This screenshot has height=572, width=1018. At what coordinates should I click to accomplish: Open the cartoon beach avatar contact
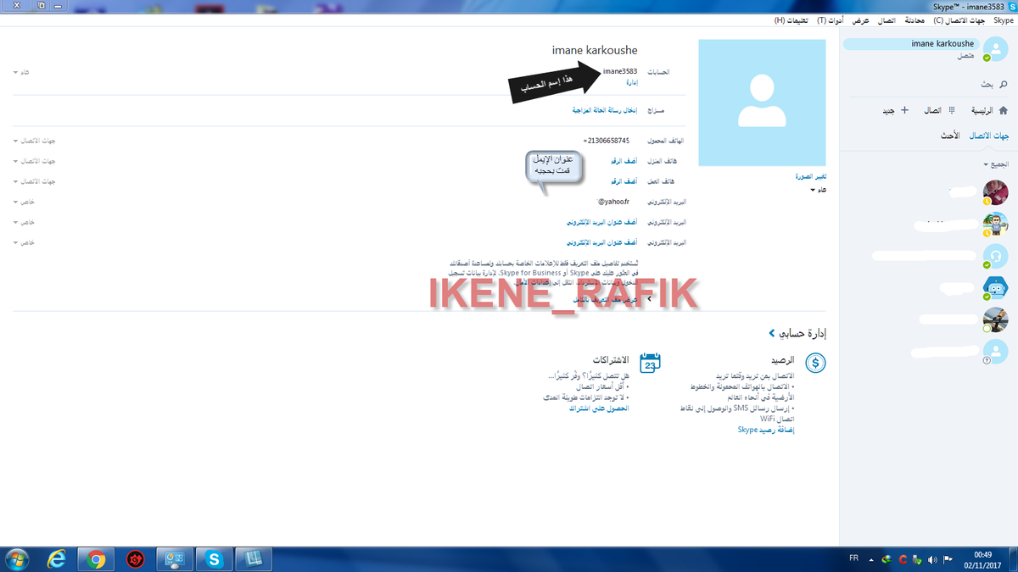pyautogui.click(x=995, y=225)
